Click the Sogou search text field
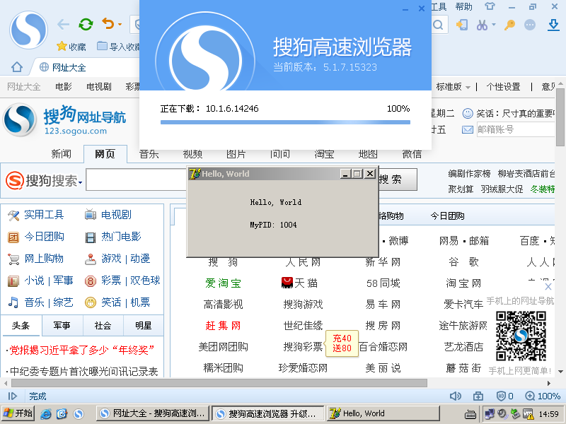 coord(137,179)
